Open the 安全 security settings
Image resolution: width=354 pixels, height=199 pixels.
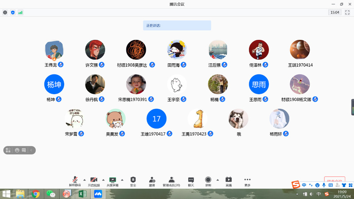[133, 181]
